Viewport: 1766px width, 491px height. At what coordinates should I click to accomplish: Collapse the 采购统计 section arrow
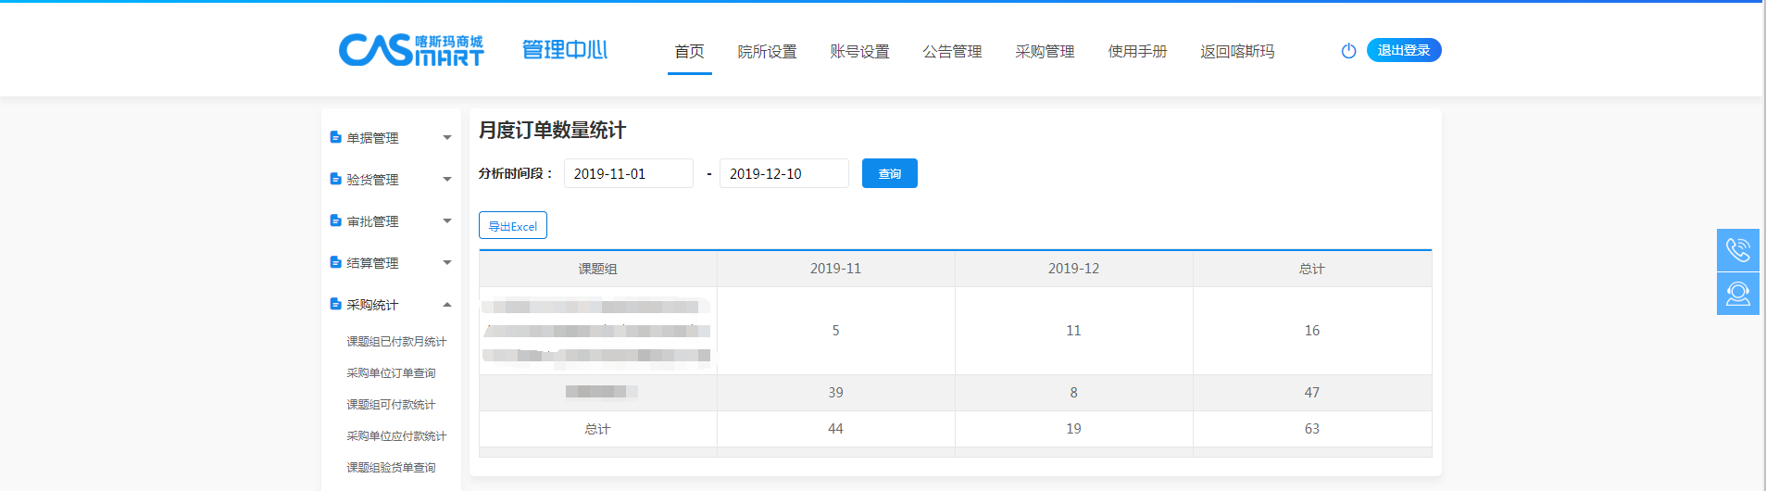click(447, 305)
